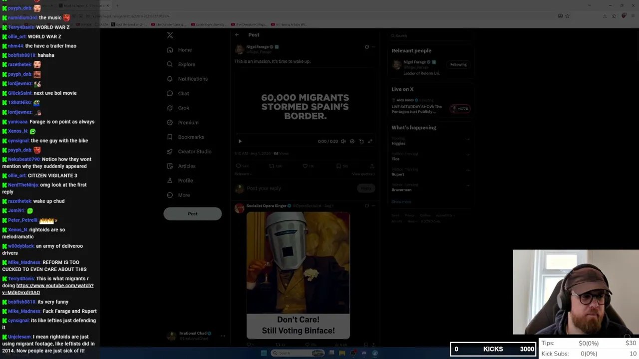Go to Home via the house icon
Viewport: 639px width, 359px height.
point(170,50)
